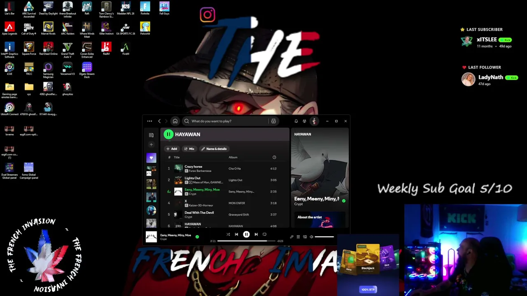Open artist Kaizer-3D-Horreur
Viewport: 527px width, 296px height.
(201, 206)
